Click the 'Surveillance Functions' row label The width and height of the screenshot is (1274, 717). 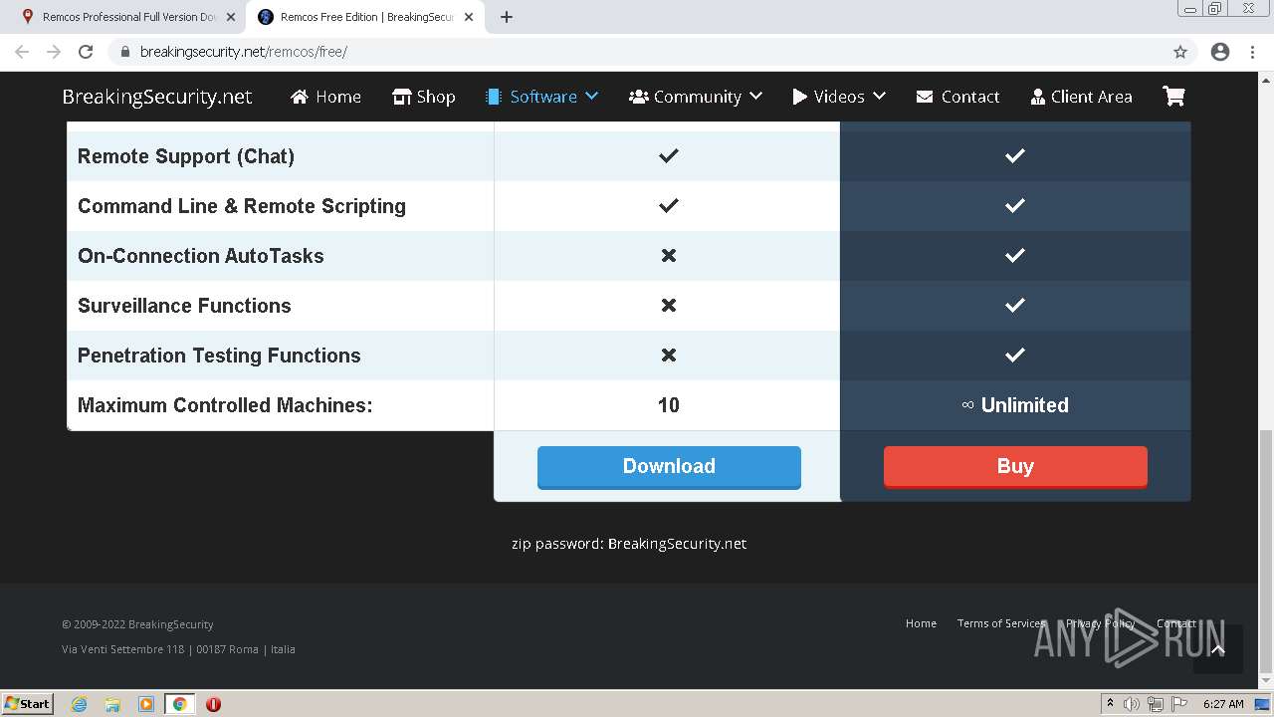[x=184, y=306]
